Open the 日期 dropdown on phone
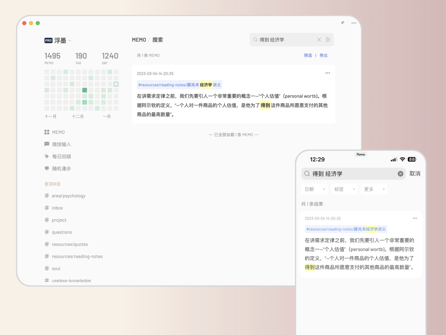Screen dimensions: 446x335 coord(314,189)
